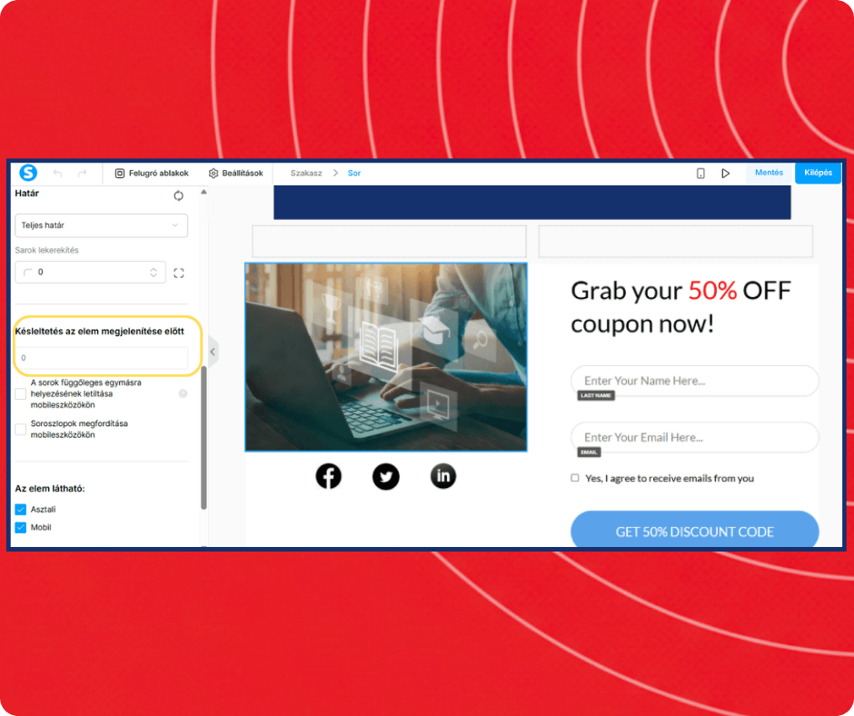Reset the Határ border settings icon
The height and width of the screenshot is (716, 854).
click(x=179, y=195)
